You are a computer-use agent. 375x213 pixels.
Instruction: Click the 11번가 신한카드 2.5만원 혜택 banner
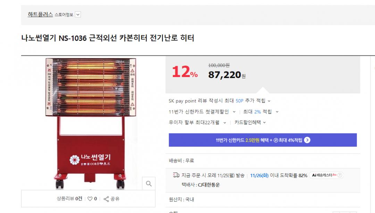[262, 140]
